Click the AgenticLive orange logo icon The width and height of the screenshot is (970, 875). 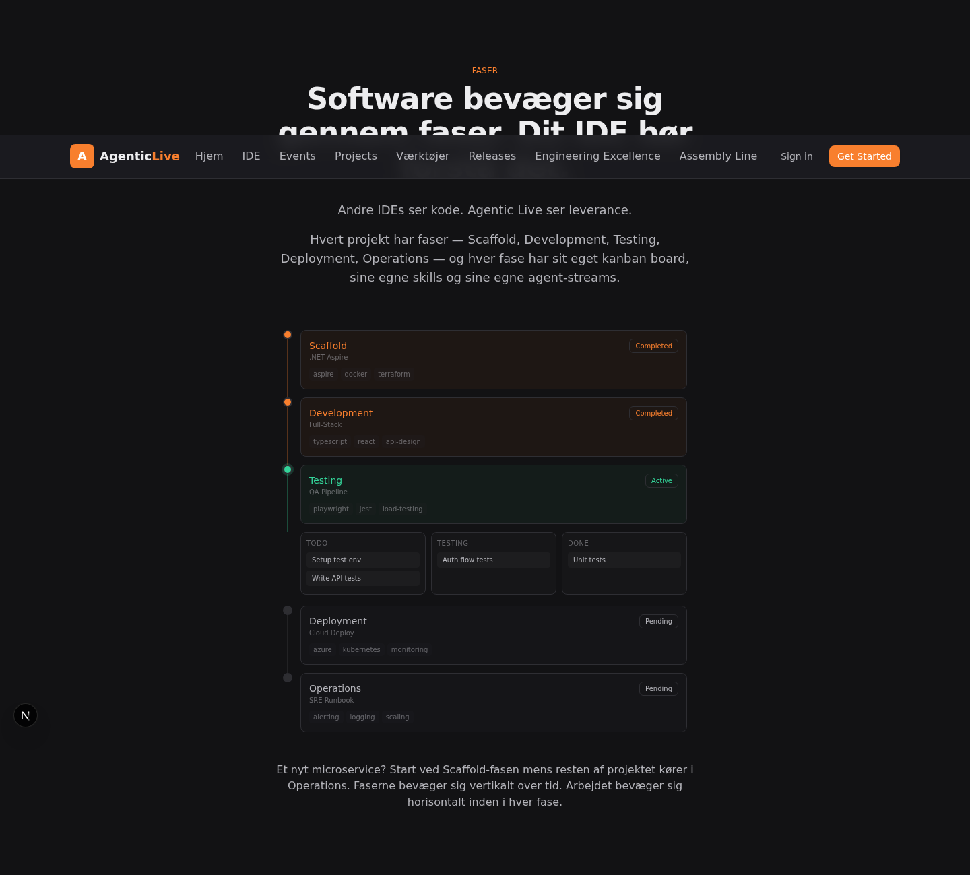[x=82, y=156]
